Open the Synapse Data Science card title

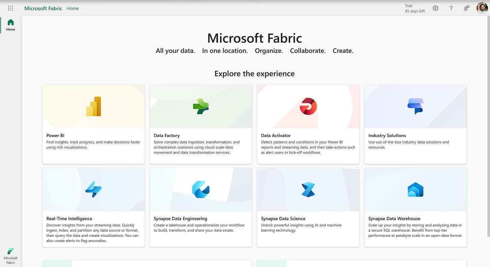click(283, 219)
